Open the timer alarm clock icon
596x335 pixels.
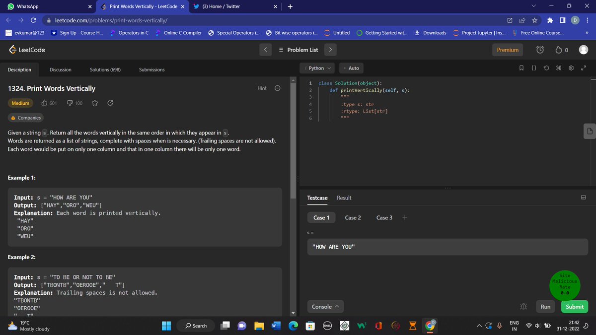point(540,50)
